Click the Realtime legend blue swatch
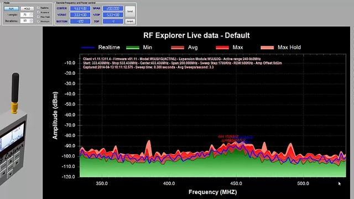 88,48
